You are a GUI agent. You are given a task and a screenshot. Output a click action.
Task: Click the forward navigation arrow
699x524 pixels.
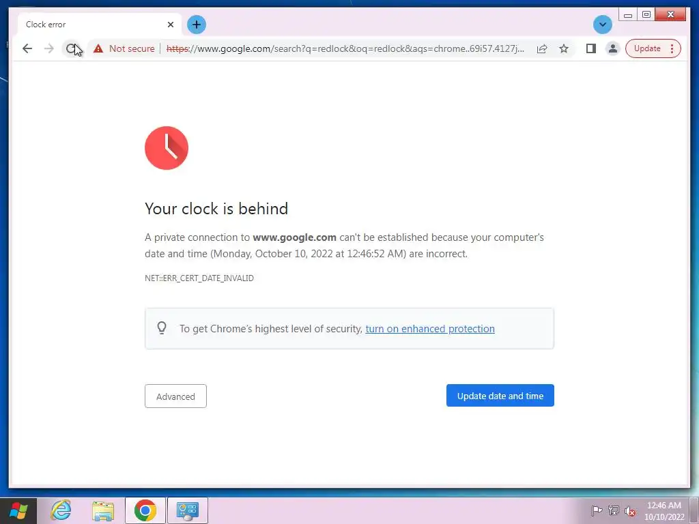click(49, 48)
